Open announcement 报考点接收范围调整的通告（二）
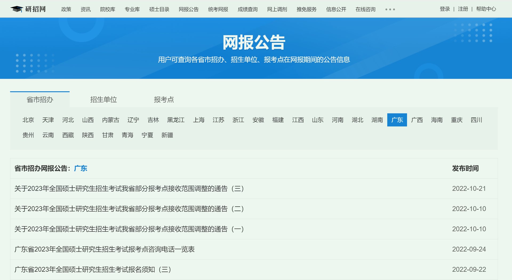 129,209
